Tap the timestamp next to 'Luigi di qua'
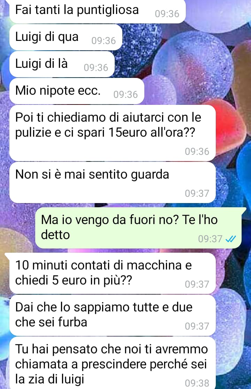The height and width of the screenshot is (389, 251). tap(104, 41)
